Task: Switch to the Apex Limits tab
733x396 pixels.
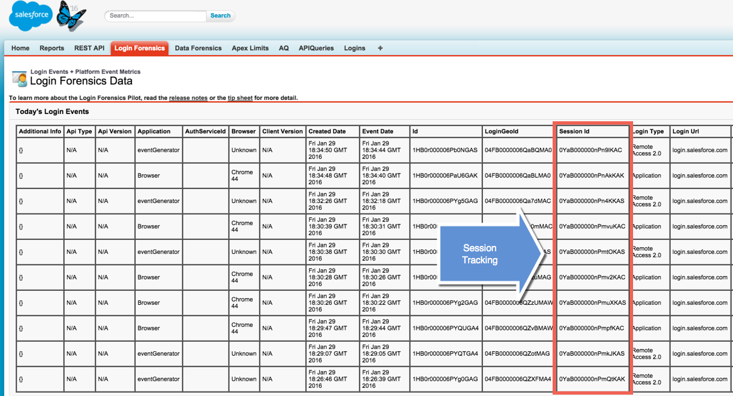Action: 249,48
